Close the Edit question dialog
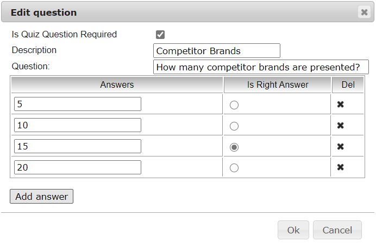Image resolution: width=376 pixels, height=248 pixels. [x=364, y=12]
